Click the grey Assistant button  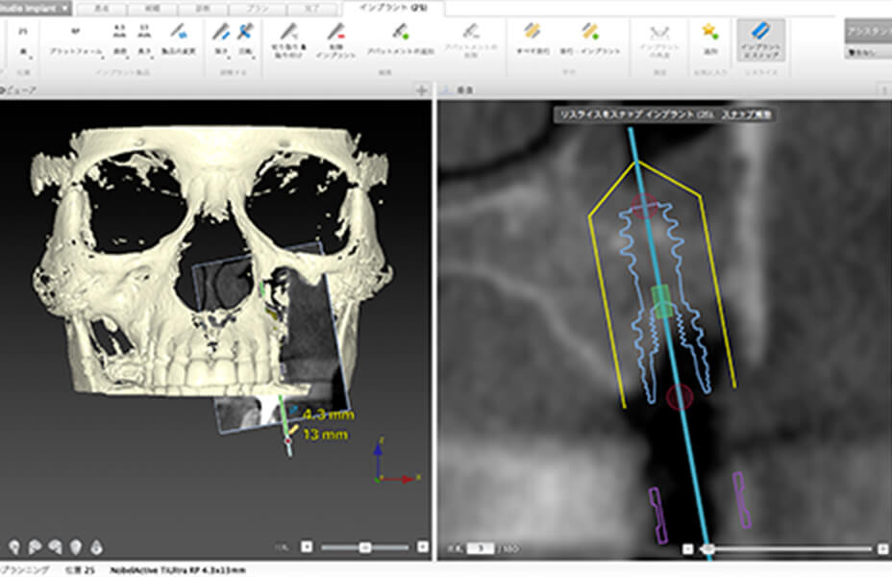pyautogui.click(x=869, y=32)
